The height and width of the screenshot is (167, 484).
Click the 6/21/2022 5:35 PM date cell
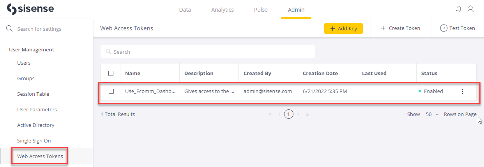point(325,91)
